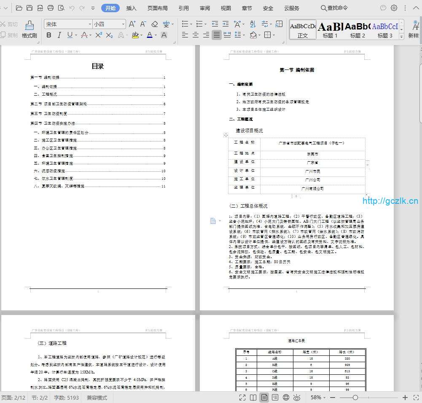Apply the 标题 1 heading style
422x403 pixels.
click(330, 30)
